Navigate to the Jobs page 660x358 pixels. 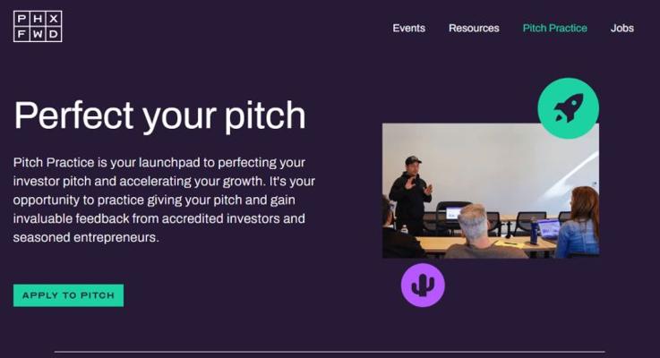(x=622, y=28)
